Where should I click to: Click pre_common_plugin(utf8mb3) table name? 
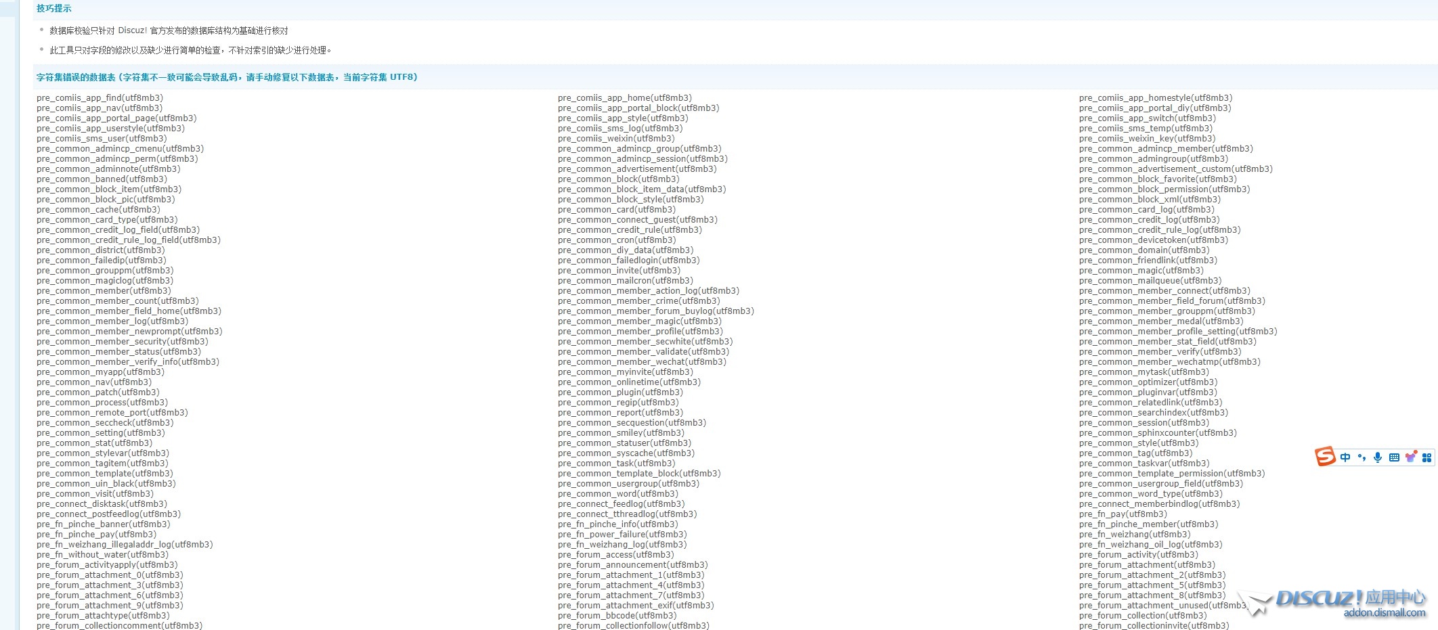pyautogui.click(x=620, y=392)
